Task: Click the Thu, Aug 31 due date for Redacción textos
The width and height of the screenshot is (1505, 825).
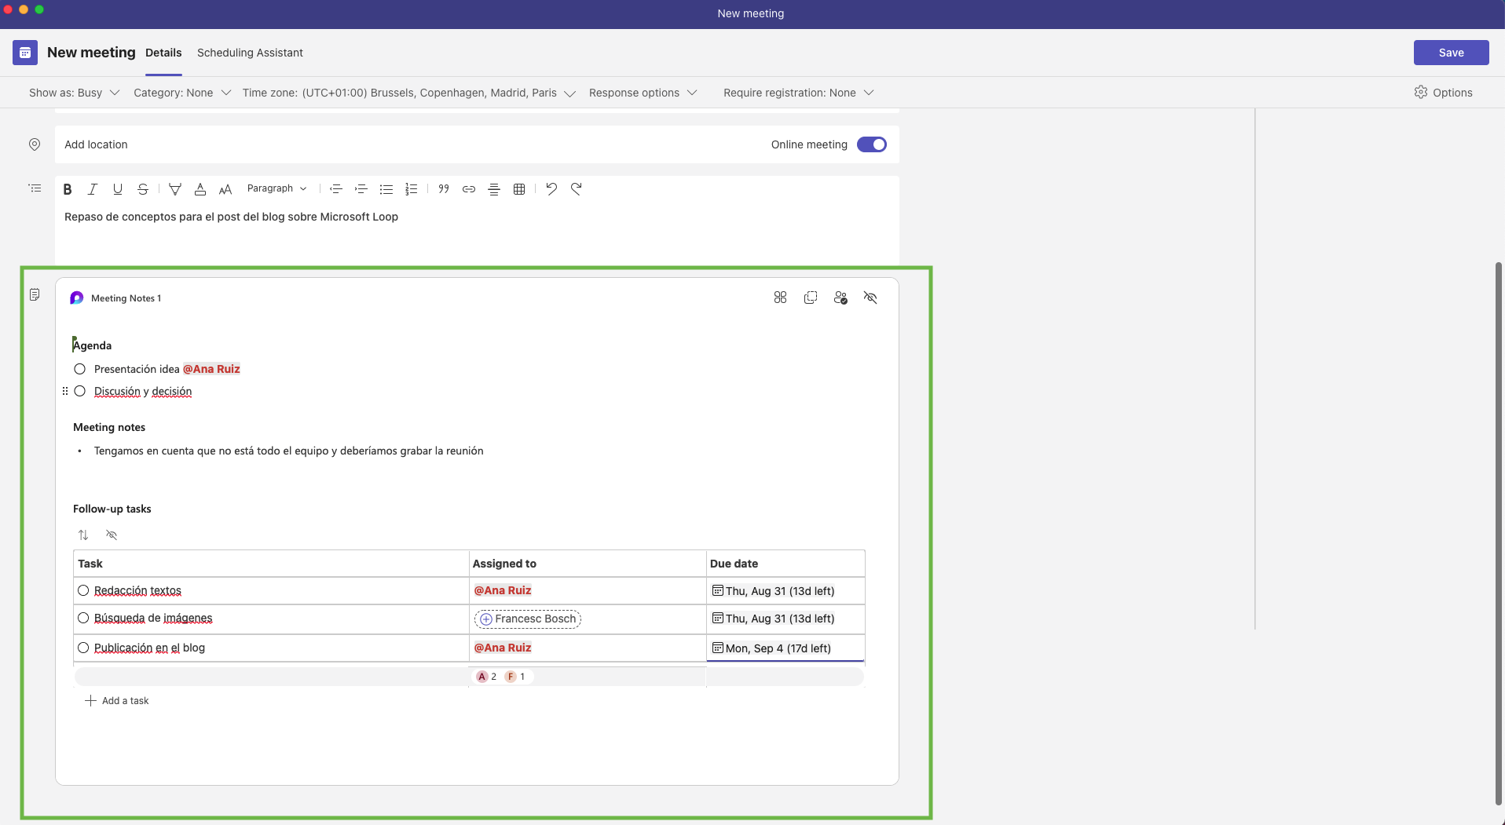Action: [x=780, y=591]
